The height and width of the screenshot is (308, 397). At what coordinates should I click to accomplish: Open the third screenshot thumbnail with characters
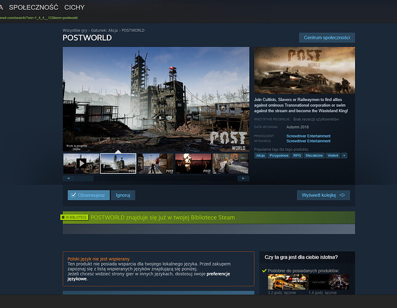click(x=156, y=163)
